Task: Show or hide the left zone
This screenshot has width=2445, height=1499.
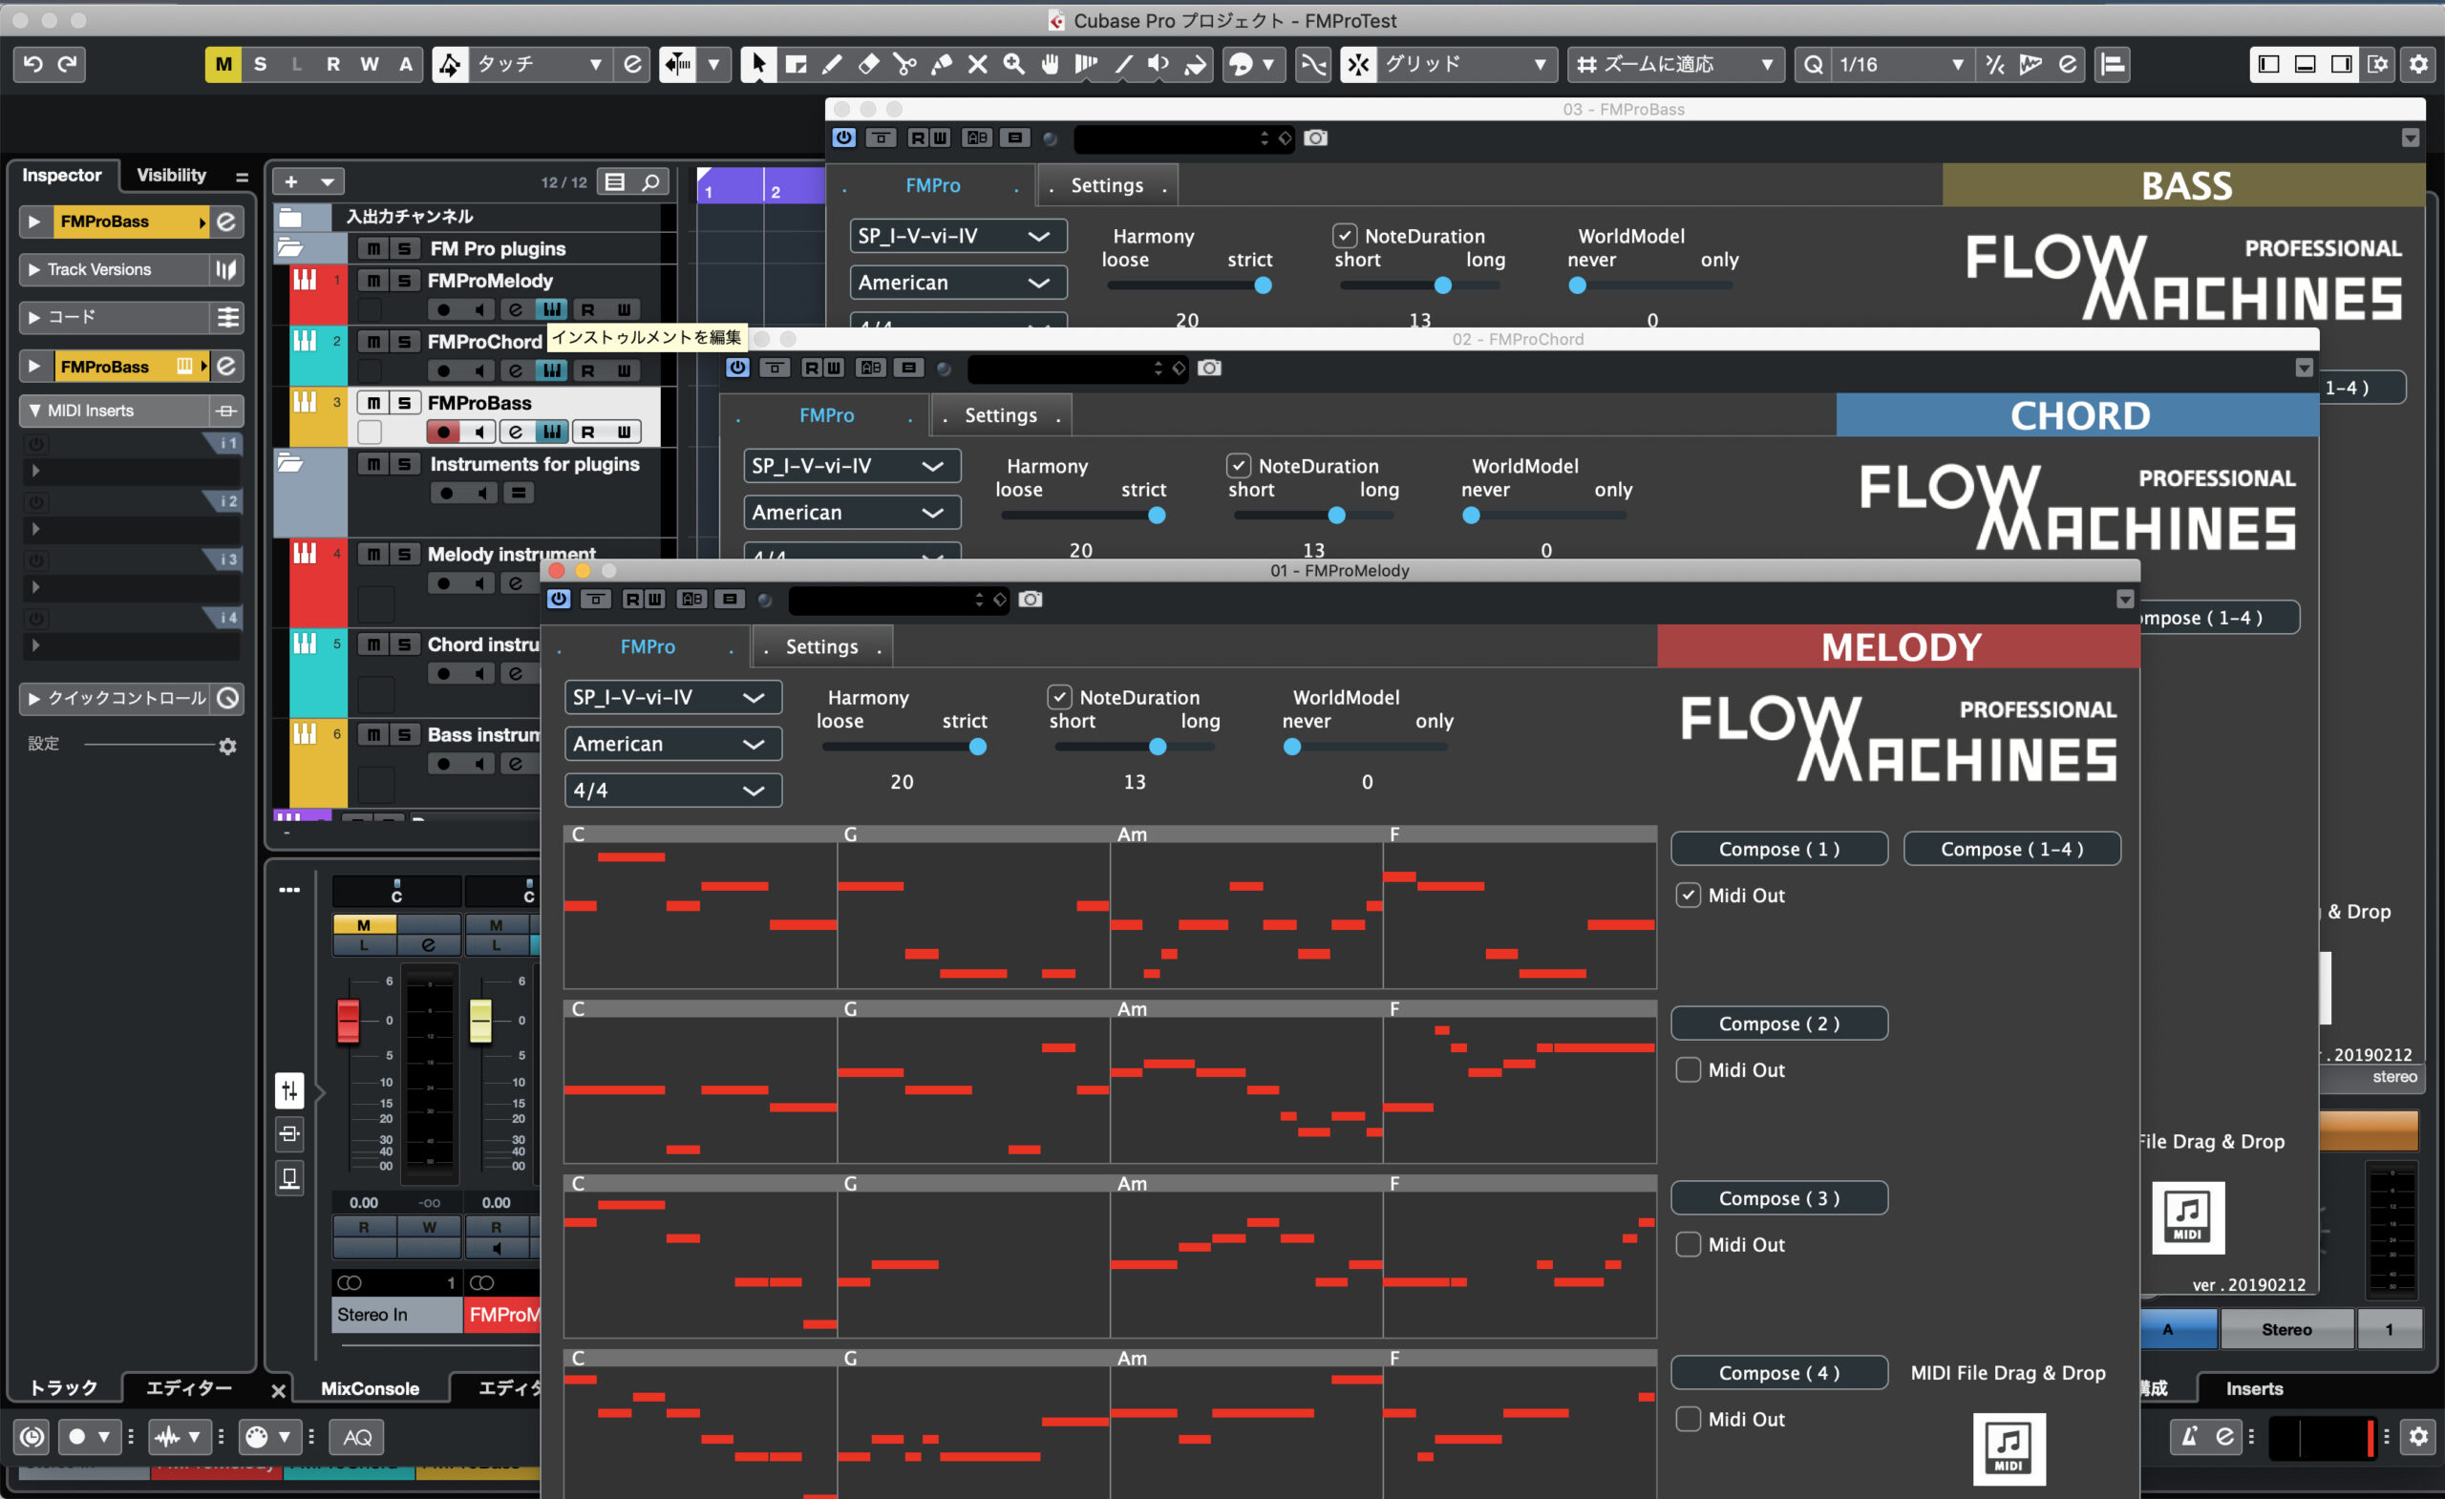Action: (2268, 65)
